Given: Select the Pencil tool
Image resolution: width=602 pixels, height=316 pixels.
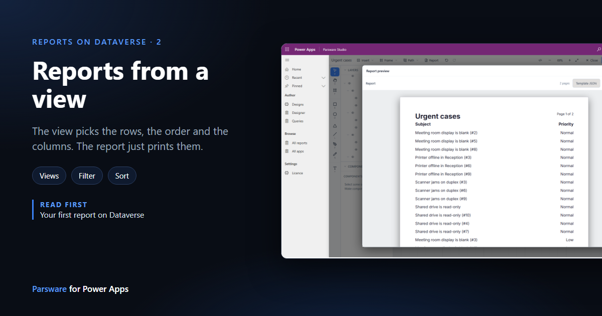Looking at the screenshot, I should [x=335, y=154].
